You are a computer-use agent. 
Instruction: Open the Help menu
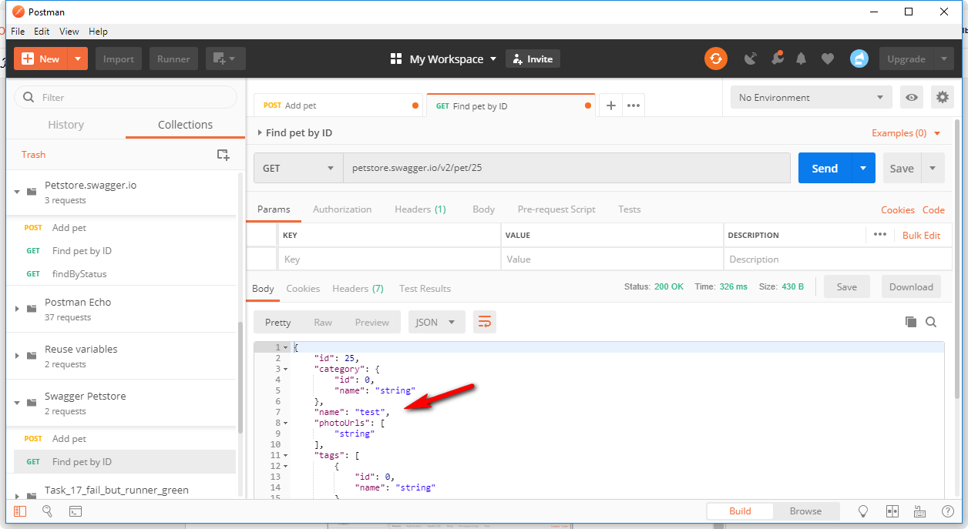pyautogui.click(x=98, y=32)
